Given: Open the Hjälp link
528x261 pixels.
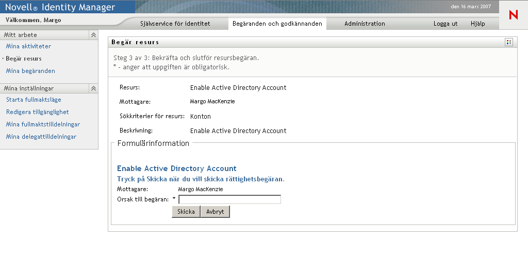Looking at the screenshot, I should 477,24.
